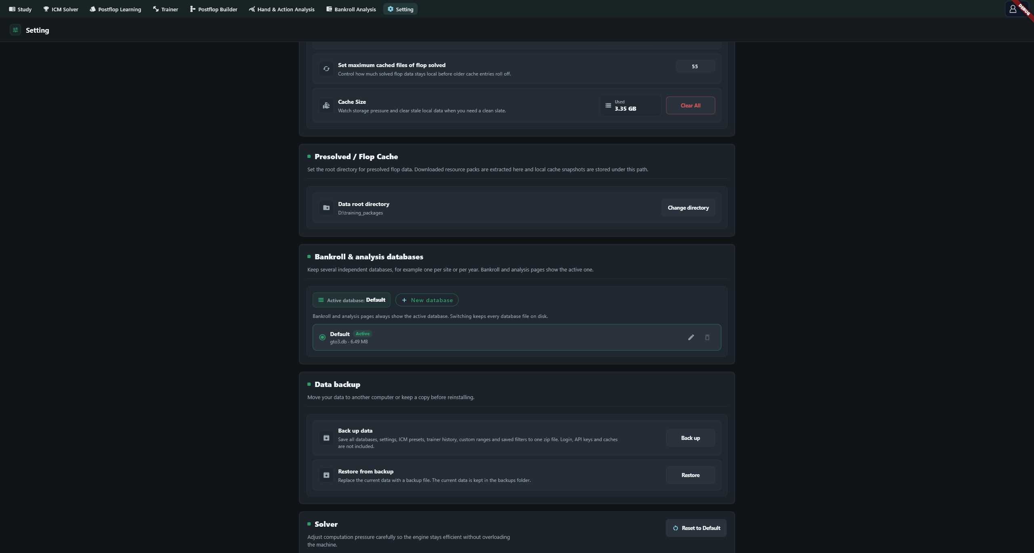The width and height of the screenshot is (1034, 553).
Task: Click the Set maximum cached files label
Action: 392,65
